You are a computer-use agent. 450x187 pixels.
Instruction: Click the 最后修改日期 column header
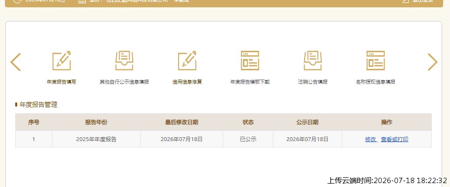[x=182, y=122]
